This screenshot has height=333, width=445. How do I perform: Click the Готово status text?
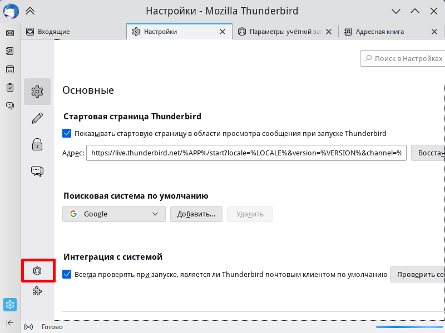tap(52, 327)
